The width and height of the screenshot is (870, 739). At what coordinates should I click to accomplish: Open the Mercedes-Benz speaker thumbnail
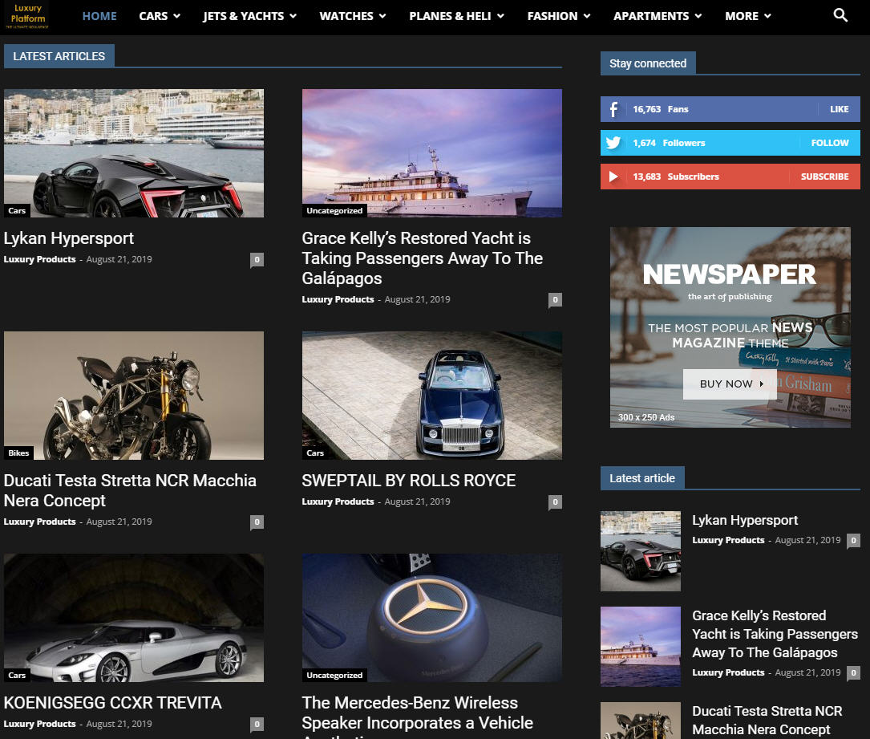tap(431, 617)
